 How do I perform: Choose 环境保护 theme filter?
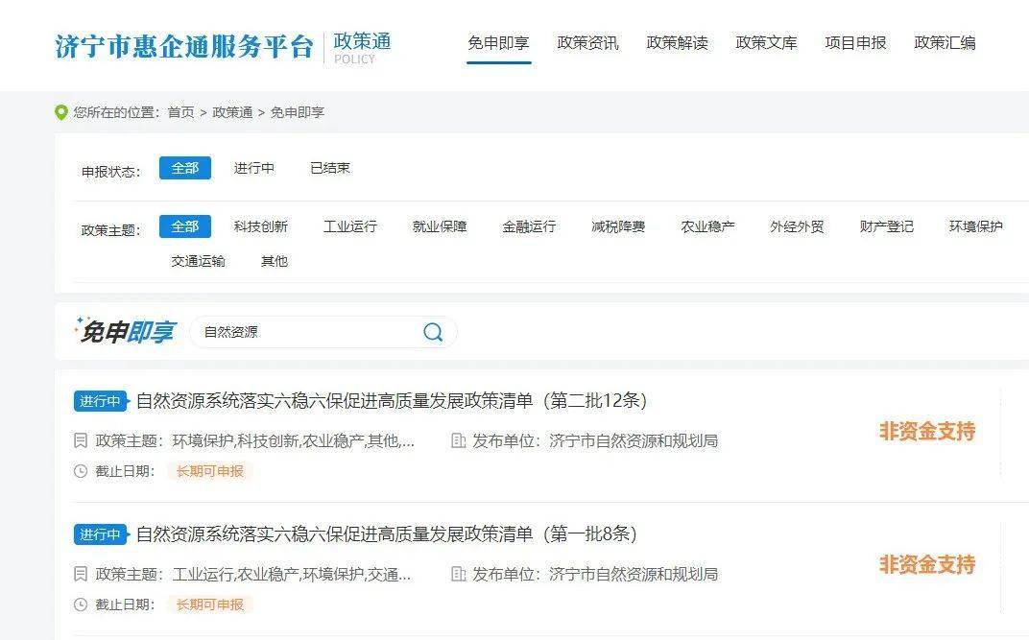976,226
